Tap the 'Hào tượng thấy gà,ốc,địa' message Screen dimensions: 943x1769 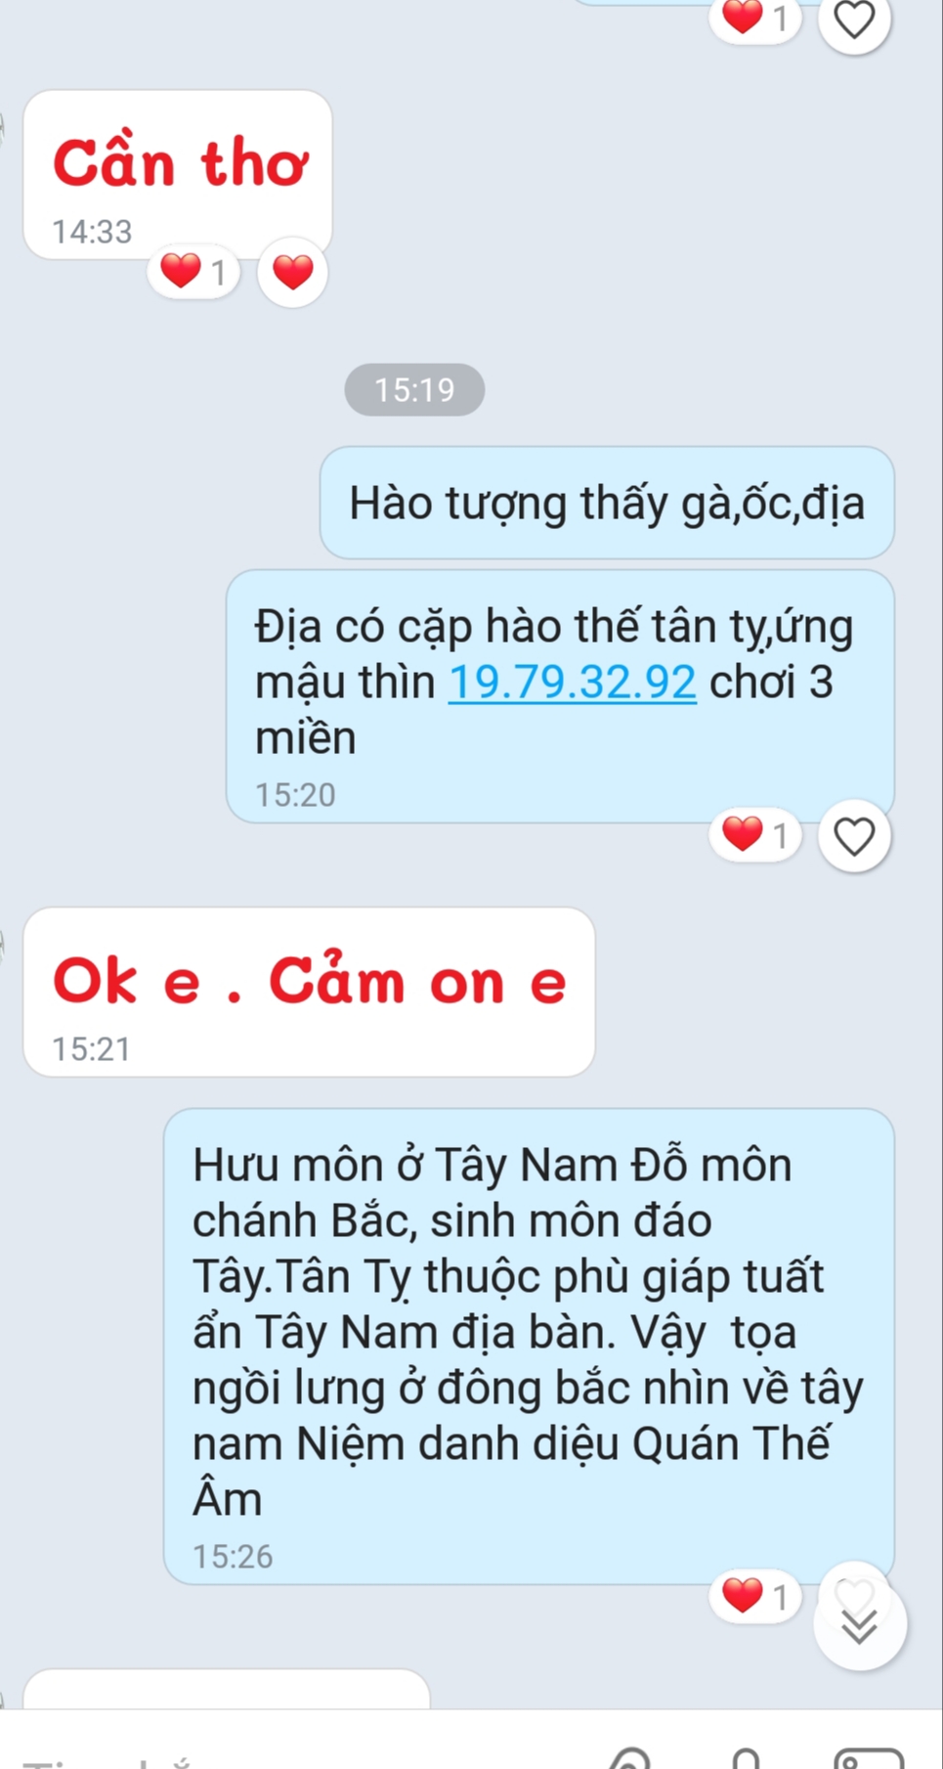click(607, 503)
